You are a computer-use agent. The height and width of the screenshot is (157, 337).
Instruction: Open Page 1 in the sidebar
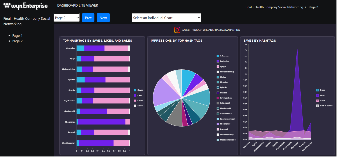(x=17, y=36)
